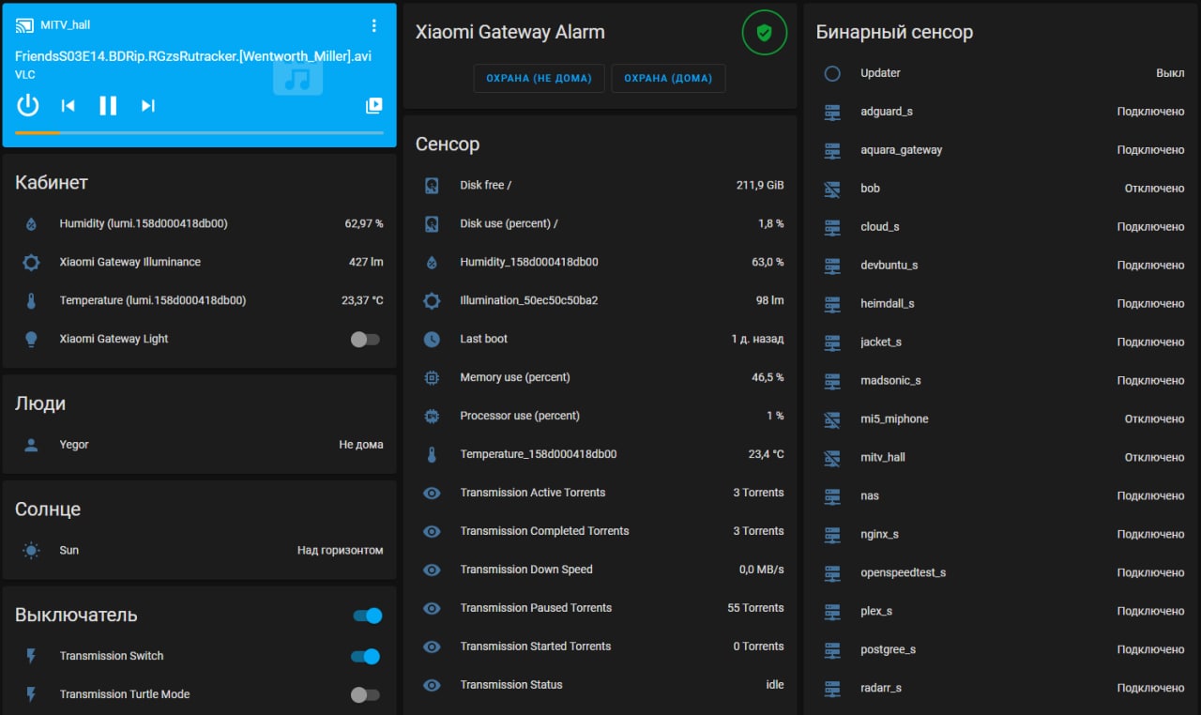Click the cast icon beside MITV_hall

24,25
